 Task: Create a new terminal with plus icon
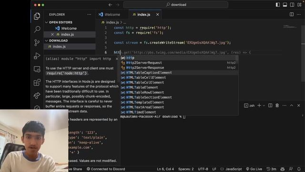pos(259,106)
